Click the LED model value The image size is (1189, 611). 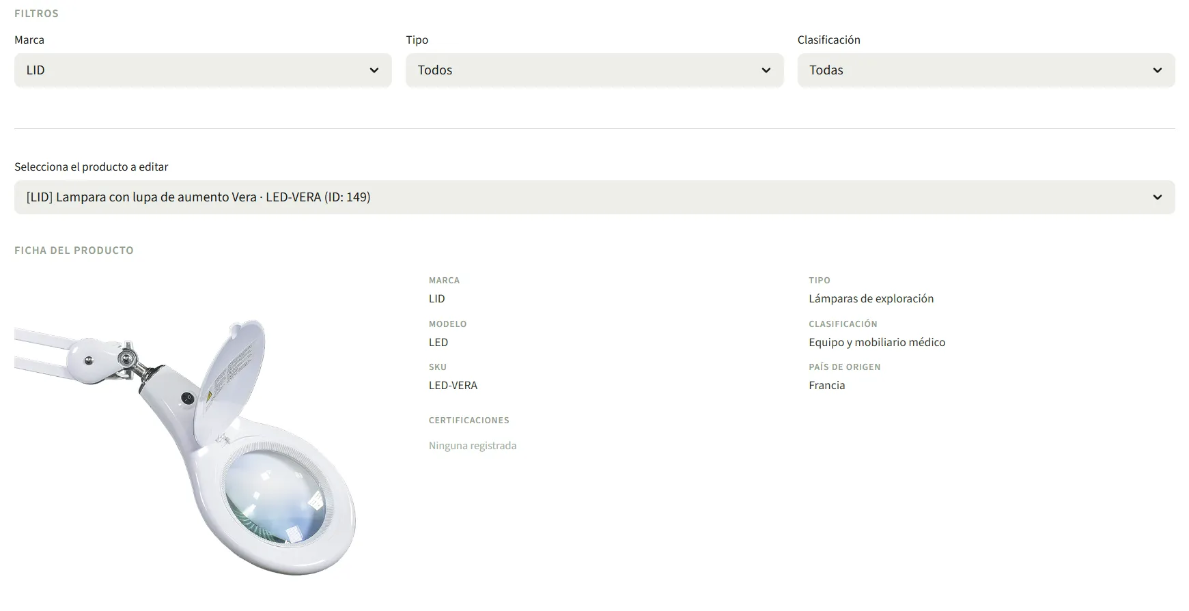click(438, 343)
